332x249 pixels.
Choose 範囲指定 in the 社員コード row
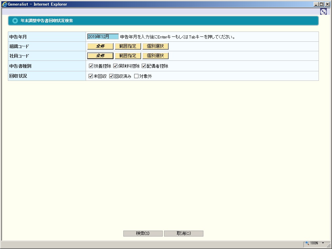click(x=128, y=56)
